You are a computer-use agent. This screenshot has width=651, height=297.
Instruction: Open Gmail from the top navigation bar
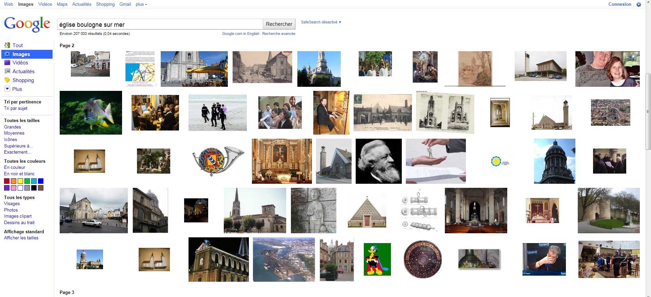pyautogui.click(x=125, y=4)
